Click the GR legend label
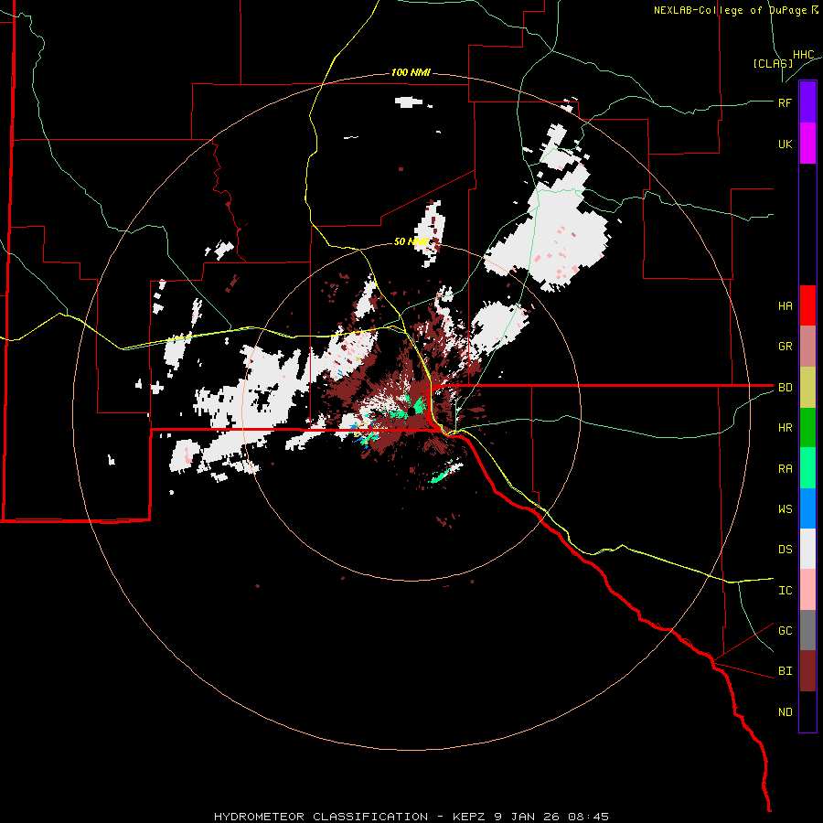The height and width of the screenshot is (823, 823). (x=785, y=347)
